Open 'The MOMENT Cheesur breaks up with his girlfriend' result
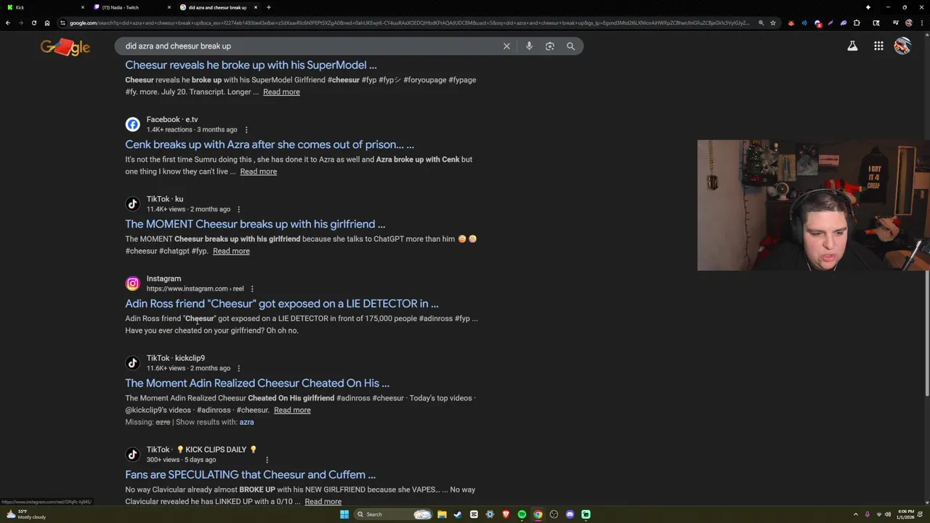 click(255, 224)
